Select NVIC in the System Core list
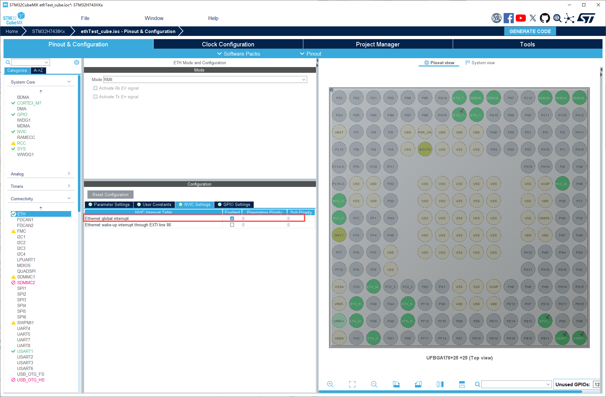Viewport: 606px width, 397px height. (x=22, y=132)
